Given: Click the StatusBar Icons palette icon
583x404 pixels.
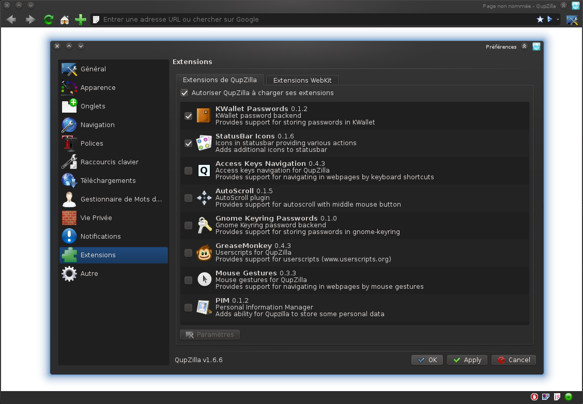Looking at the screenshot, I should (x=204, y=143).
